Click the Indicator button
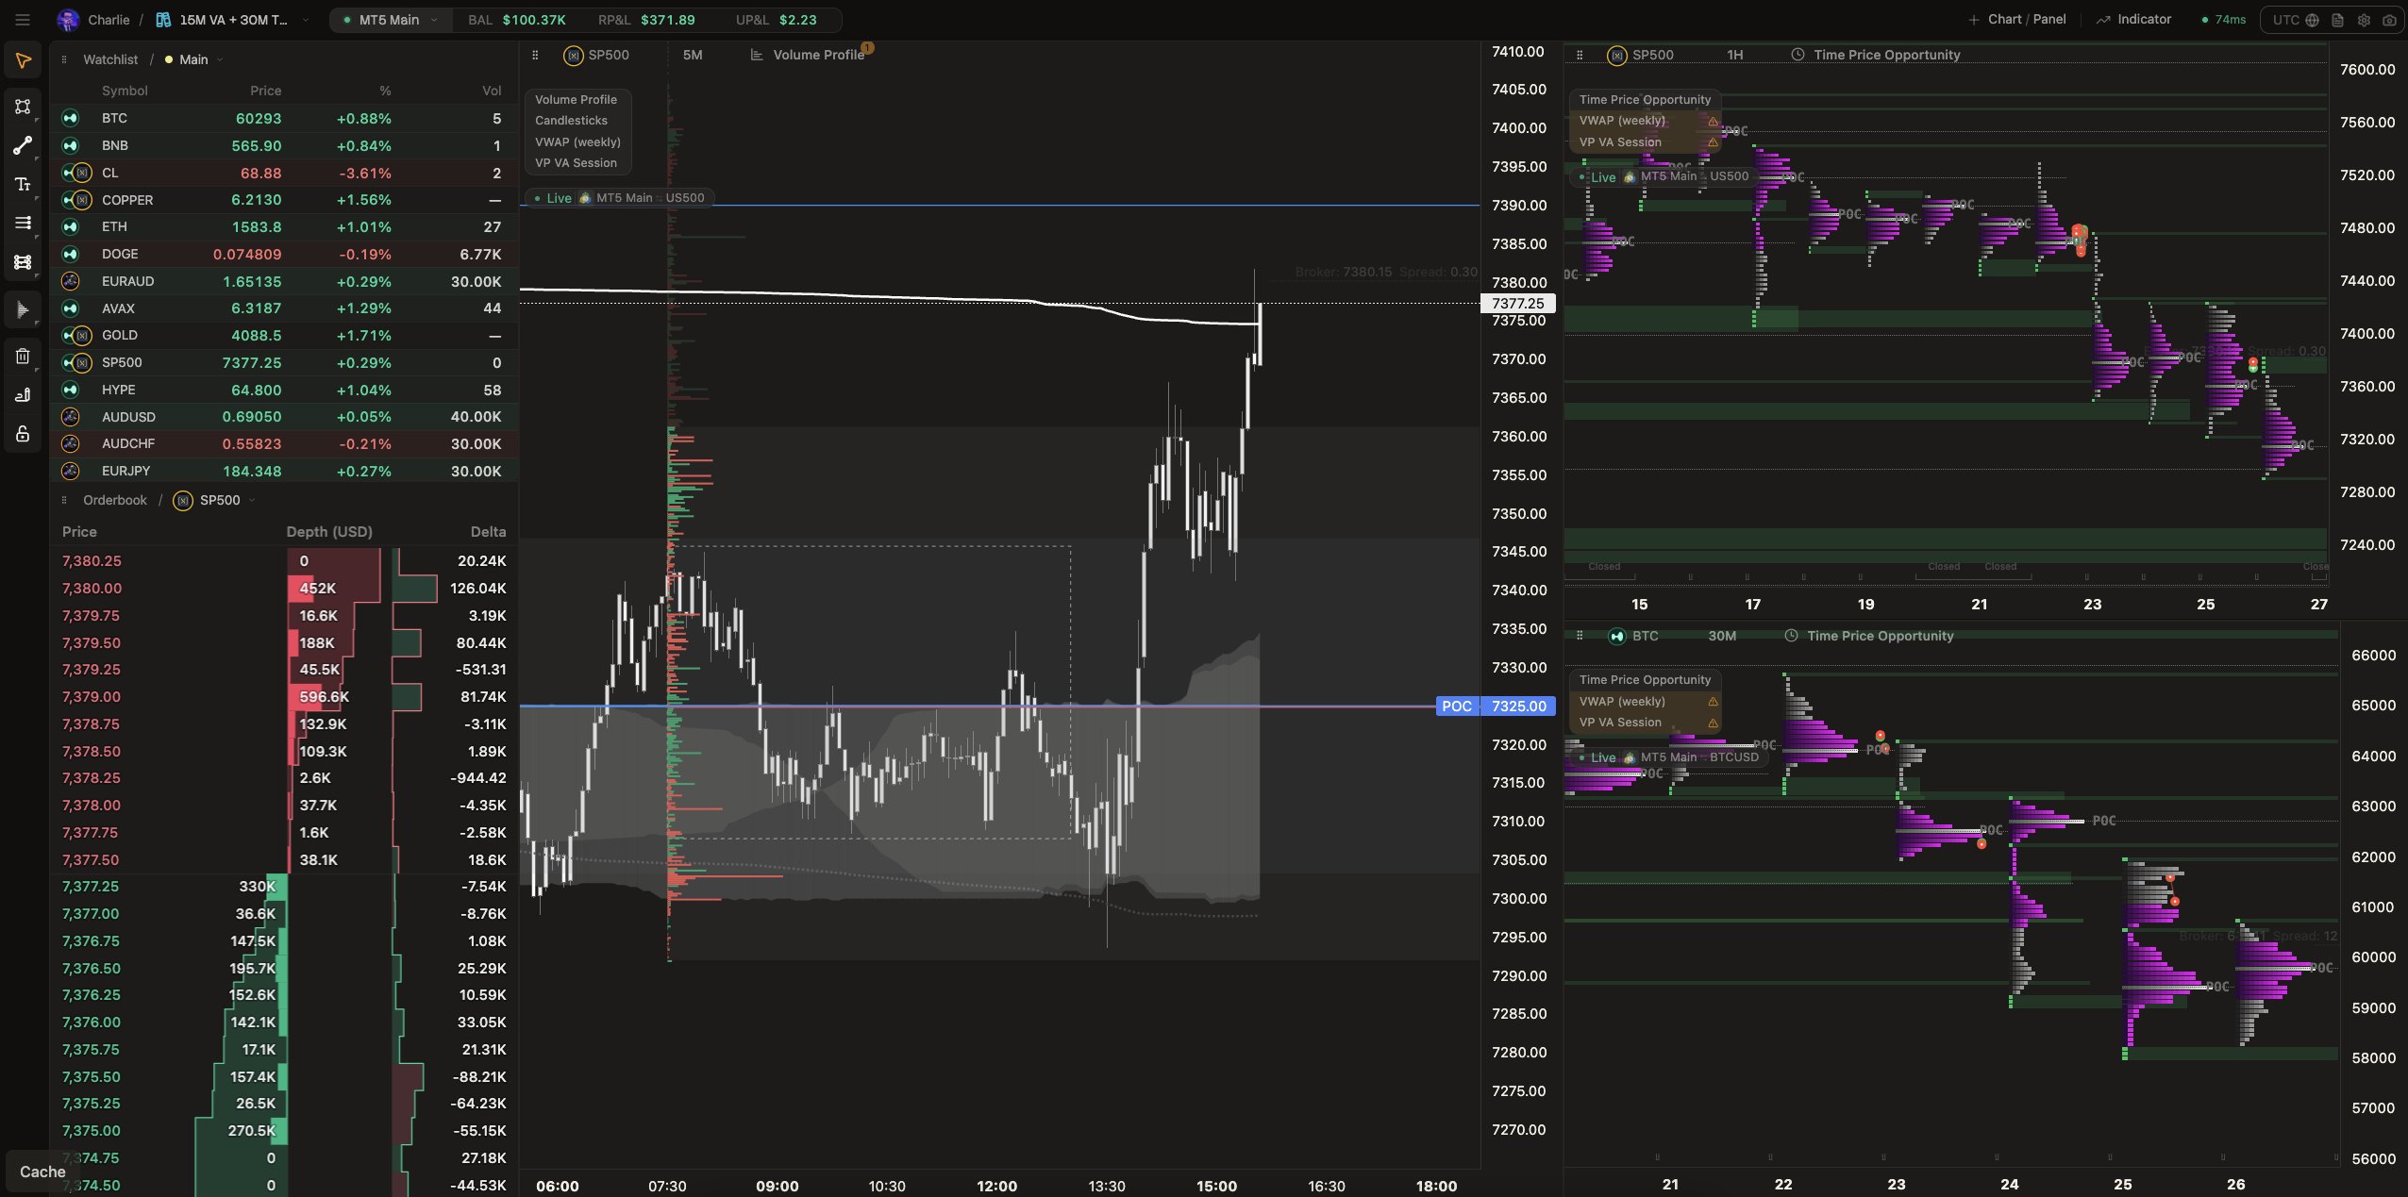This screenshot has width=2408, height=1197. [2133, 20]
